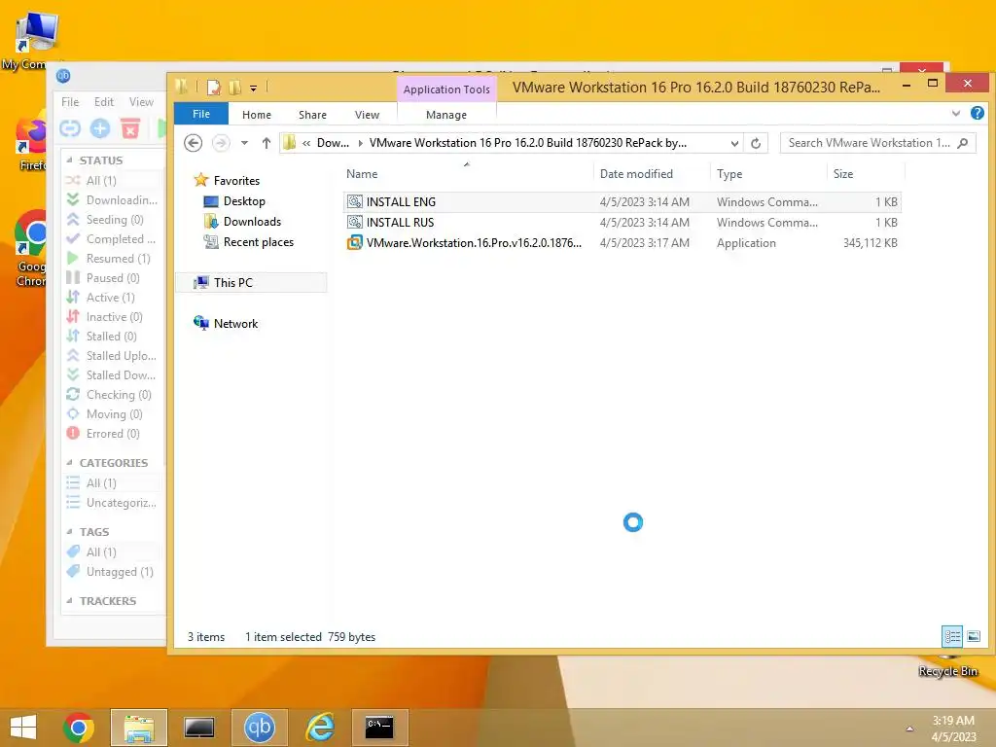Open Favorites in the navigation pane

pos(236,180)
